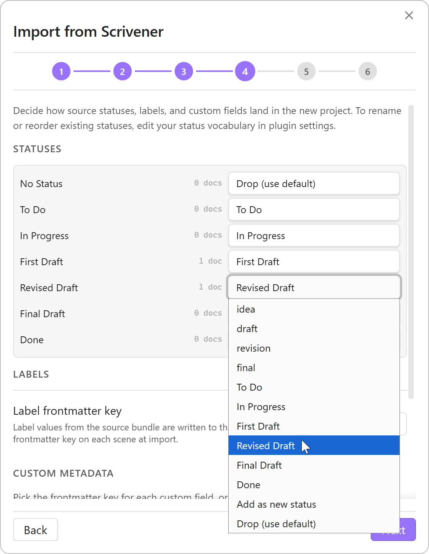
Task: Open the No Status mapping dropdown
Action: [314, 184]
